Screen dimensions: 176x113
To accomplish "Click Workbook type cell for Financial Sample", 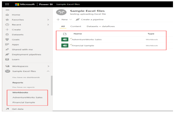I will [x=152, y=46].
